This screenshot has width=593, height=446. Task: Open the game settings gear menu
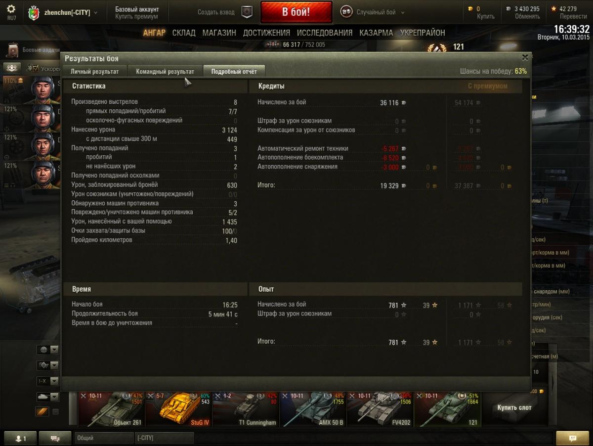pos(11,9)
